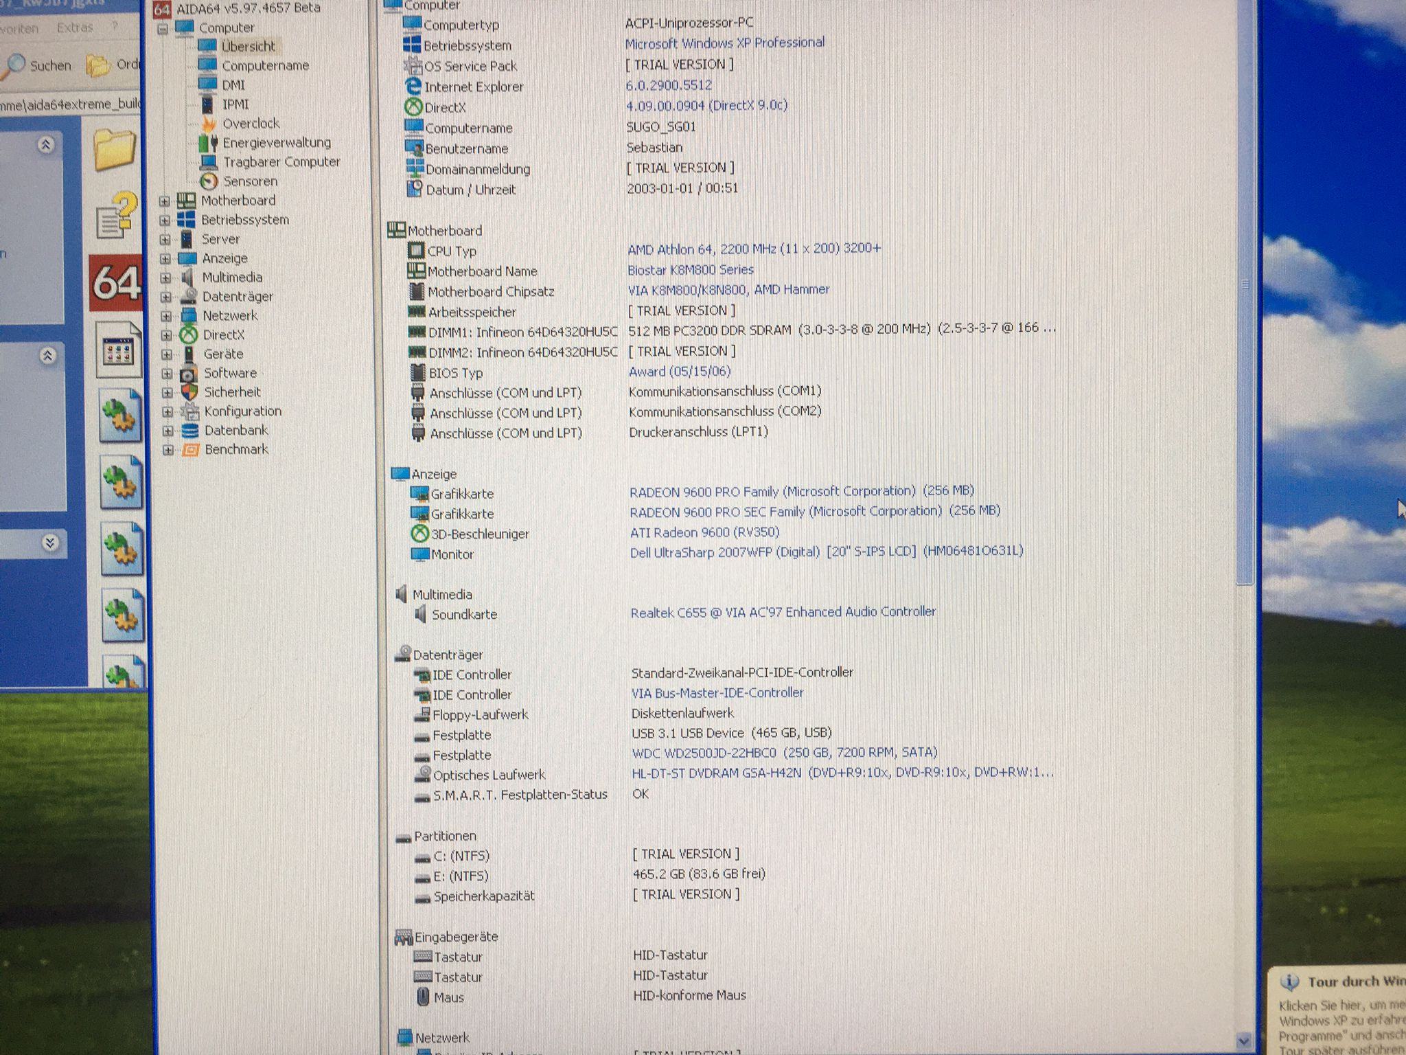Open the Biostar K8M800 Series link

pos(690,270)
